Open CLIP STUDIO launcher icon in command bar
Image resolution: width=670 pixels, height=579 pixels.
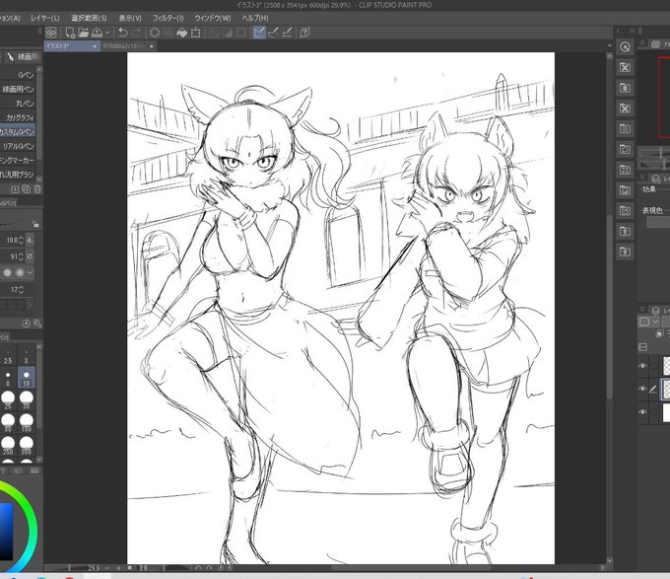point(51,33)
